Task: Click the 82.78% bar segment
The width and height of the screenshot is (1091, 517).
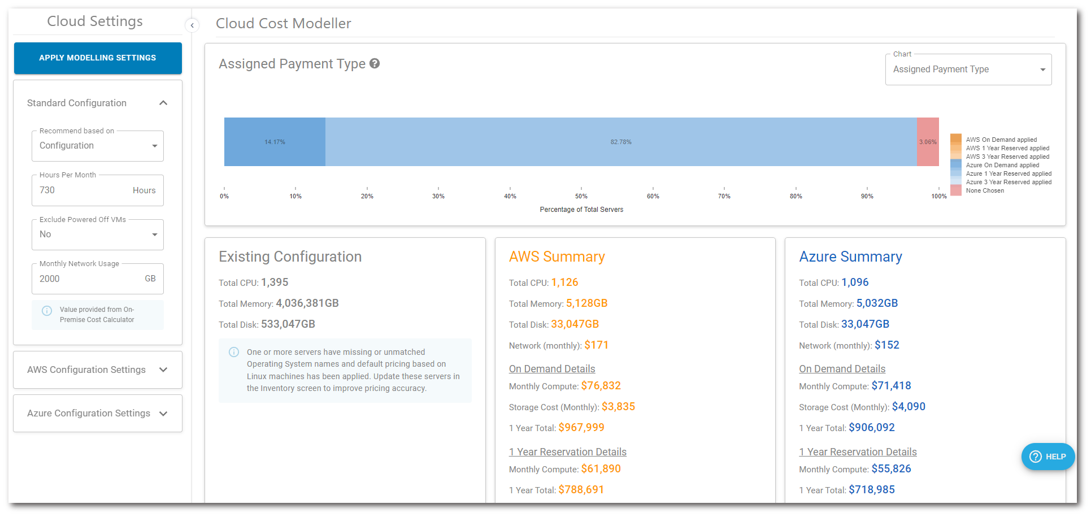Action: tap(620, 142)
